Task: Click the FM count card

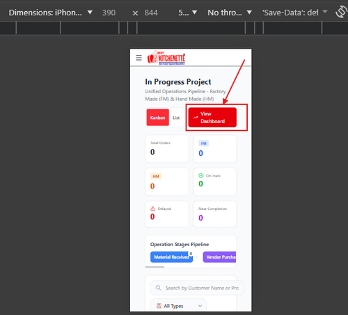Action: click(x=215, y=149)
